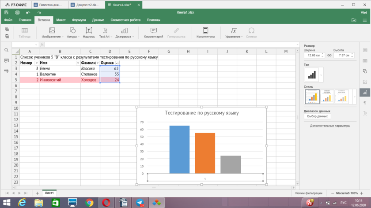Open the Данные ribbon tab

click(98, 20)
